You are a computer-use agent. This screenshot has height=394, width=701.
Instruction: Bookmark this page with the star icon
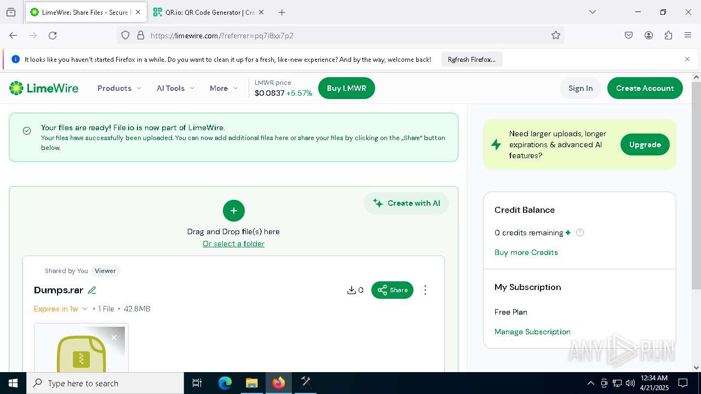(x=556, y=36)
